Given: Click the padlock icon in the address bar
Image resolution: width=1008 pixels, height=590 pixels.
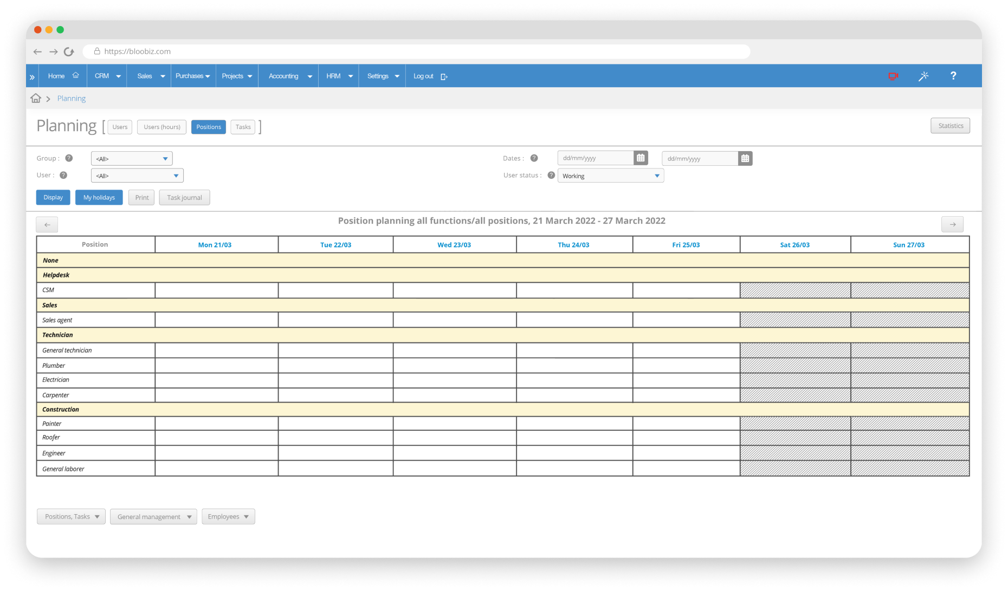Looking at the screenshot, I should click(97, 51).
